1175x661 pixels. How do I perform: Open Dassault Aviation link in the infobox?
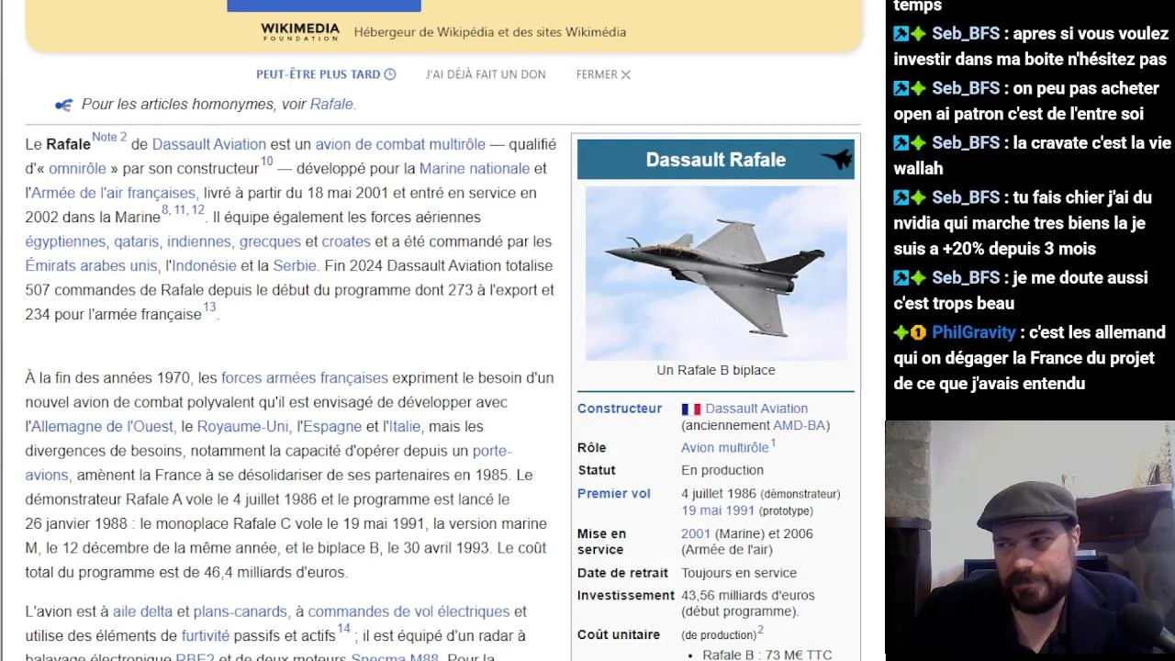pos(756,409)
